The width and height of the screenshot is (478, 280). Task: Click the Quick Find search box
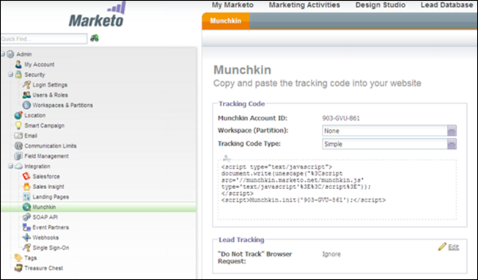pyautogui.click(x=44, y=39)
